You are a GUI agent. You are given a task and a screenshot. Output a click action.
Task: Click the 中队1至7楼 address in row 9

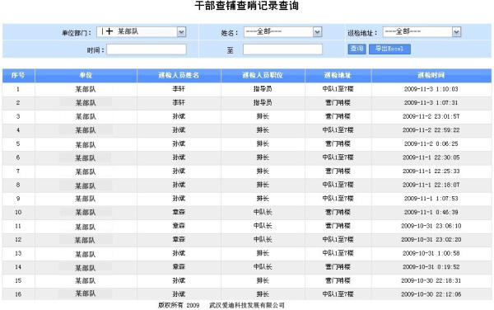coord(338,199)
